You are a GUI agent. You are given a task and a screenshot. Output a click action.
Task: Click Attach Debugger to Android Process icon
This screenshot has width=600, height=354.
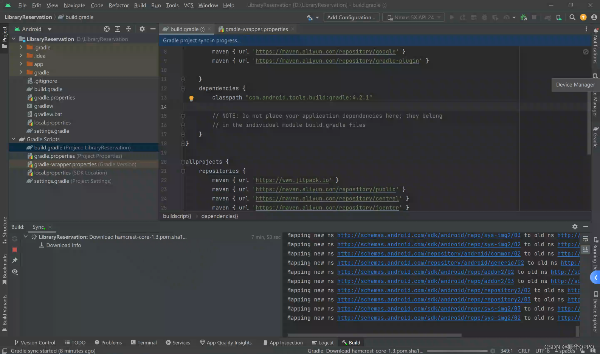[524, 17]
